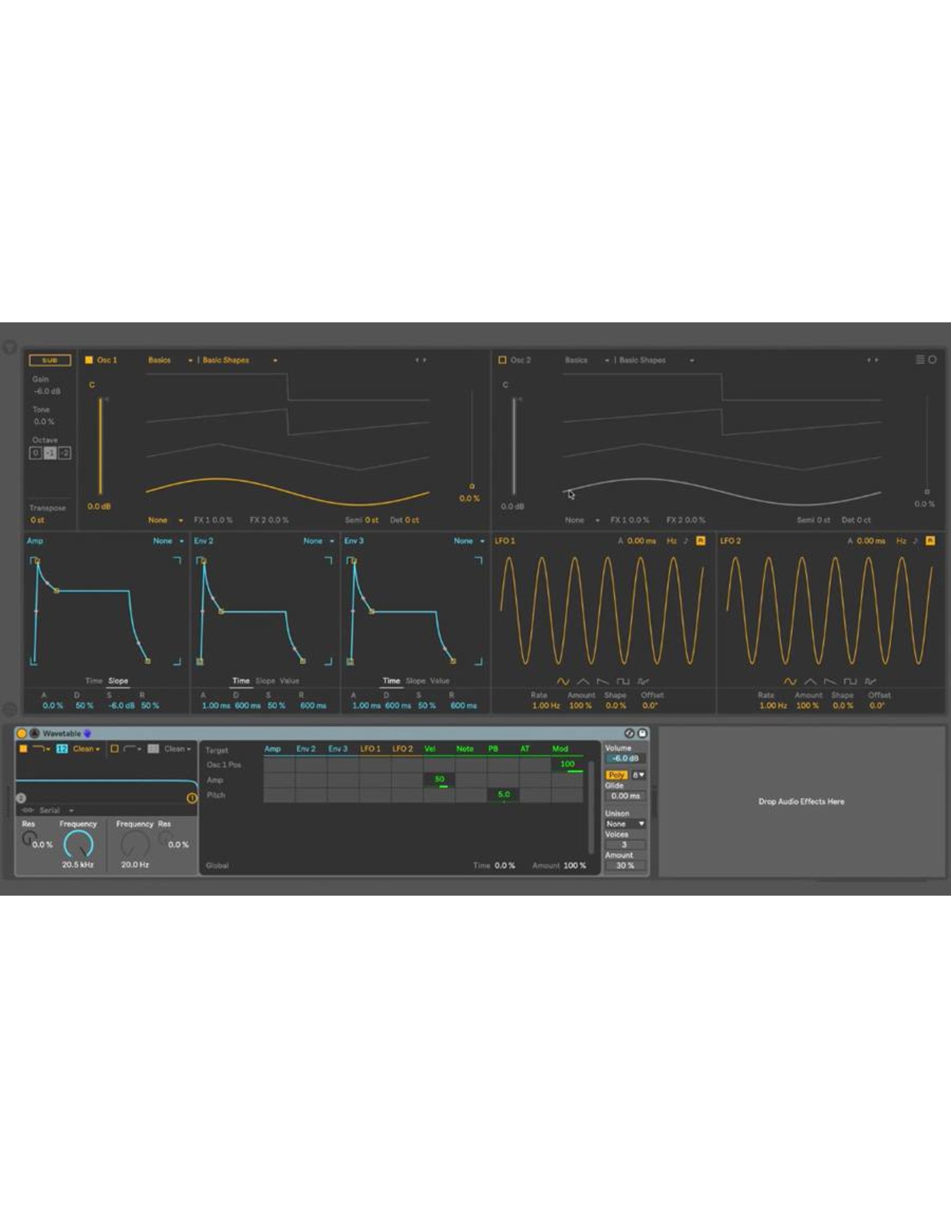The image size is (951, 1218).
Task: Disable Osc 1 using its yellow checkbox
Action: (x=89, y=360)
